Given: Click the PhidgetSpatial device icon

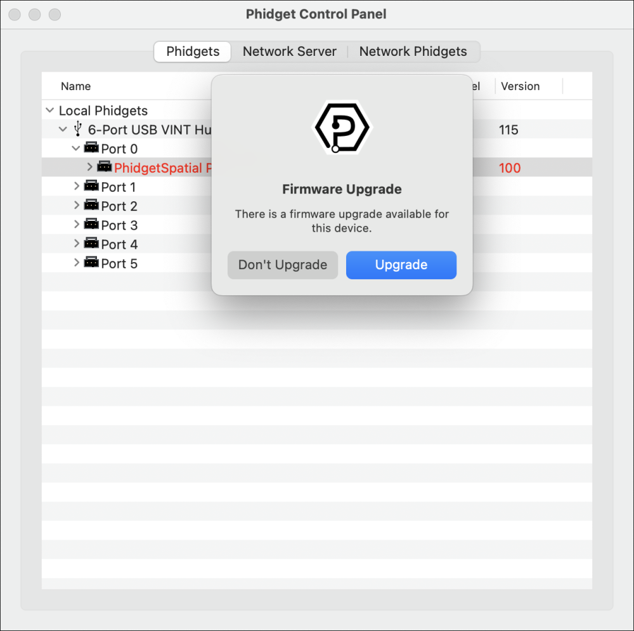Looking at the screenshot, I should pyautogui.click(x=105, y=167).
